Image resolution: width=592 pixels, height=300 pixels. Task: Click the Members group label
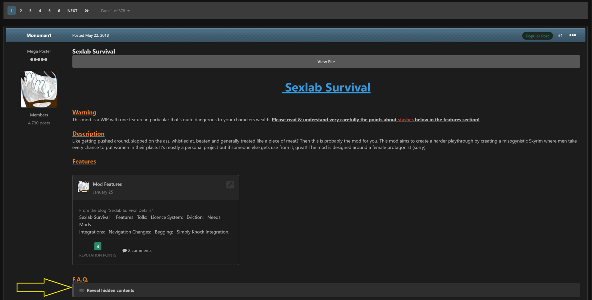39,115
